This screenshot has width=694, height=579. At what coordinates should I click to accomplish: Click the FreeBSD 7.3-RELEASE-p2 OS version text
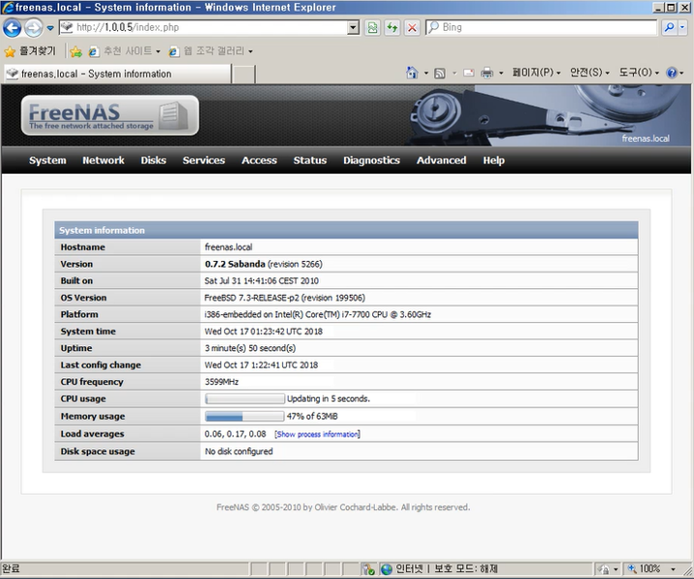point(251,298)
